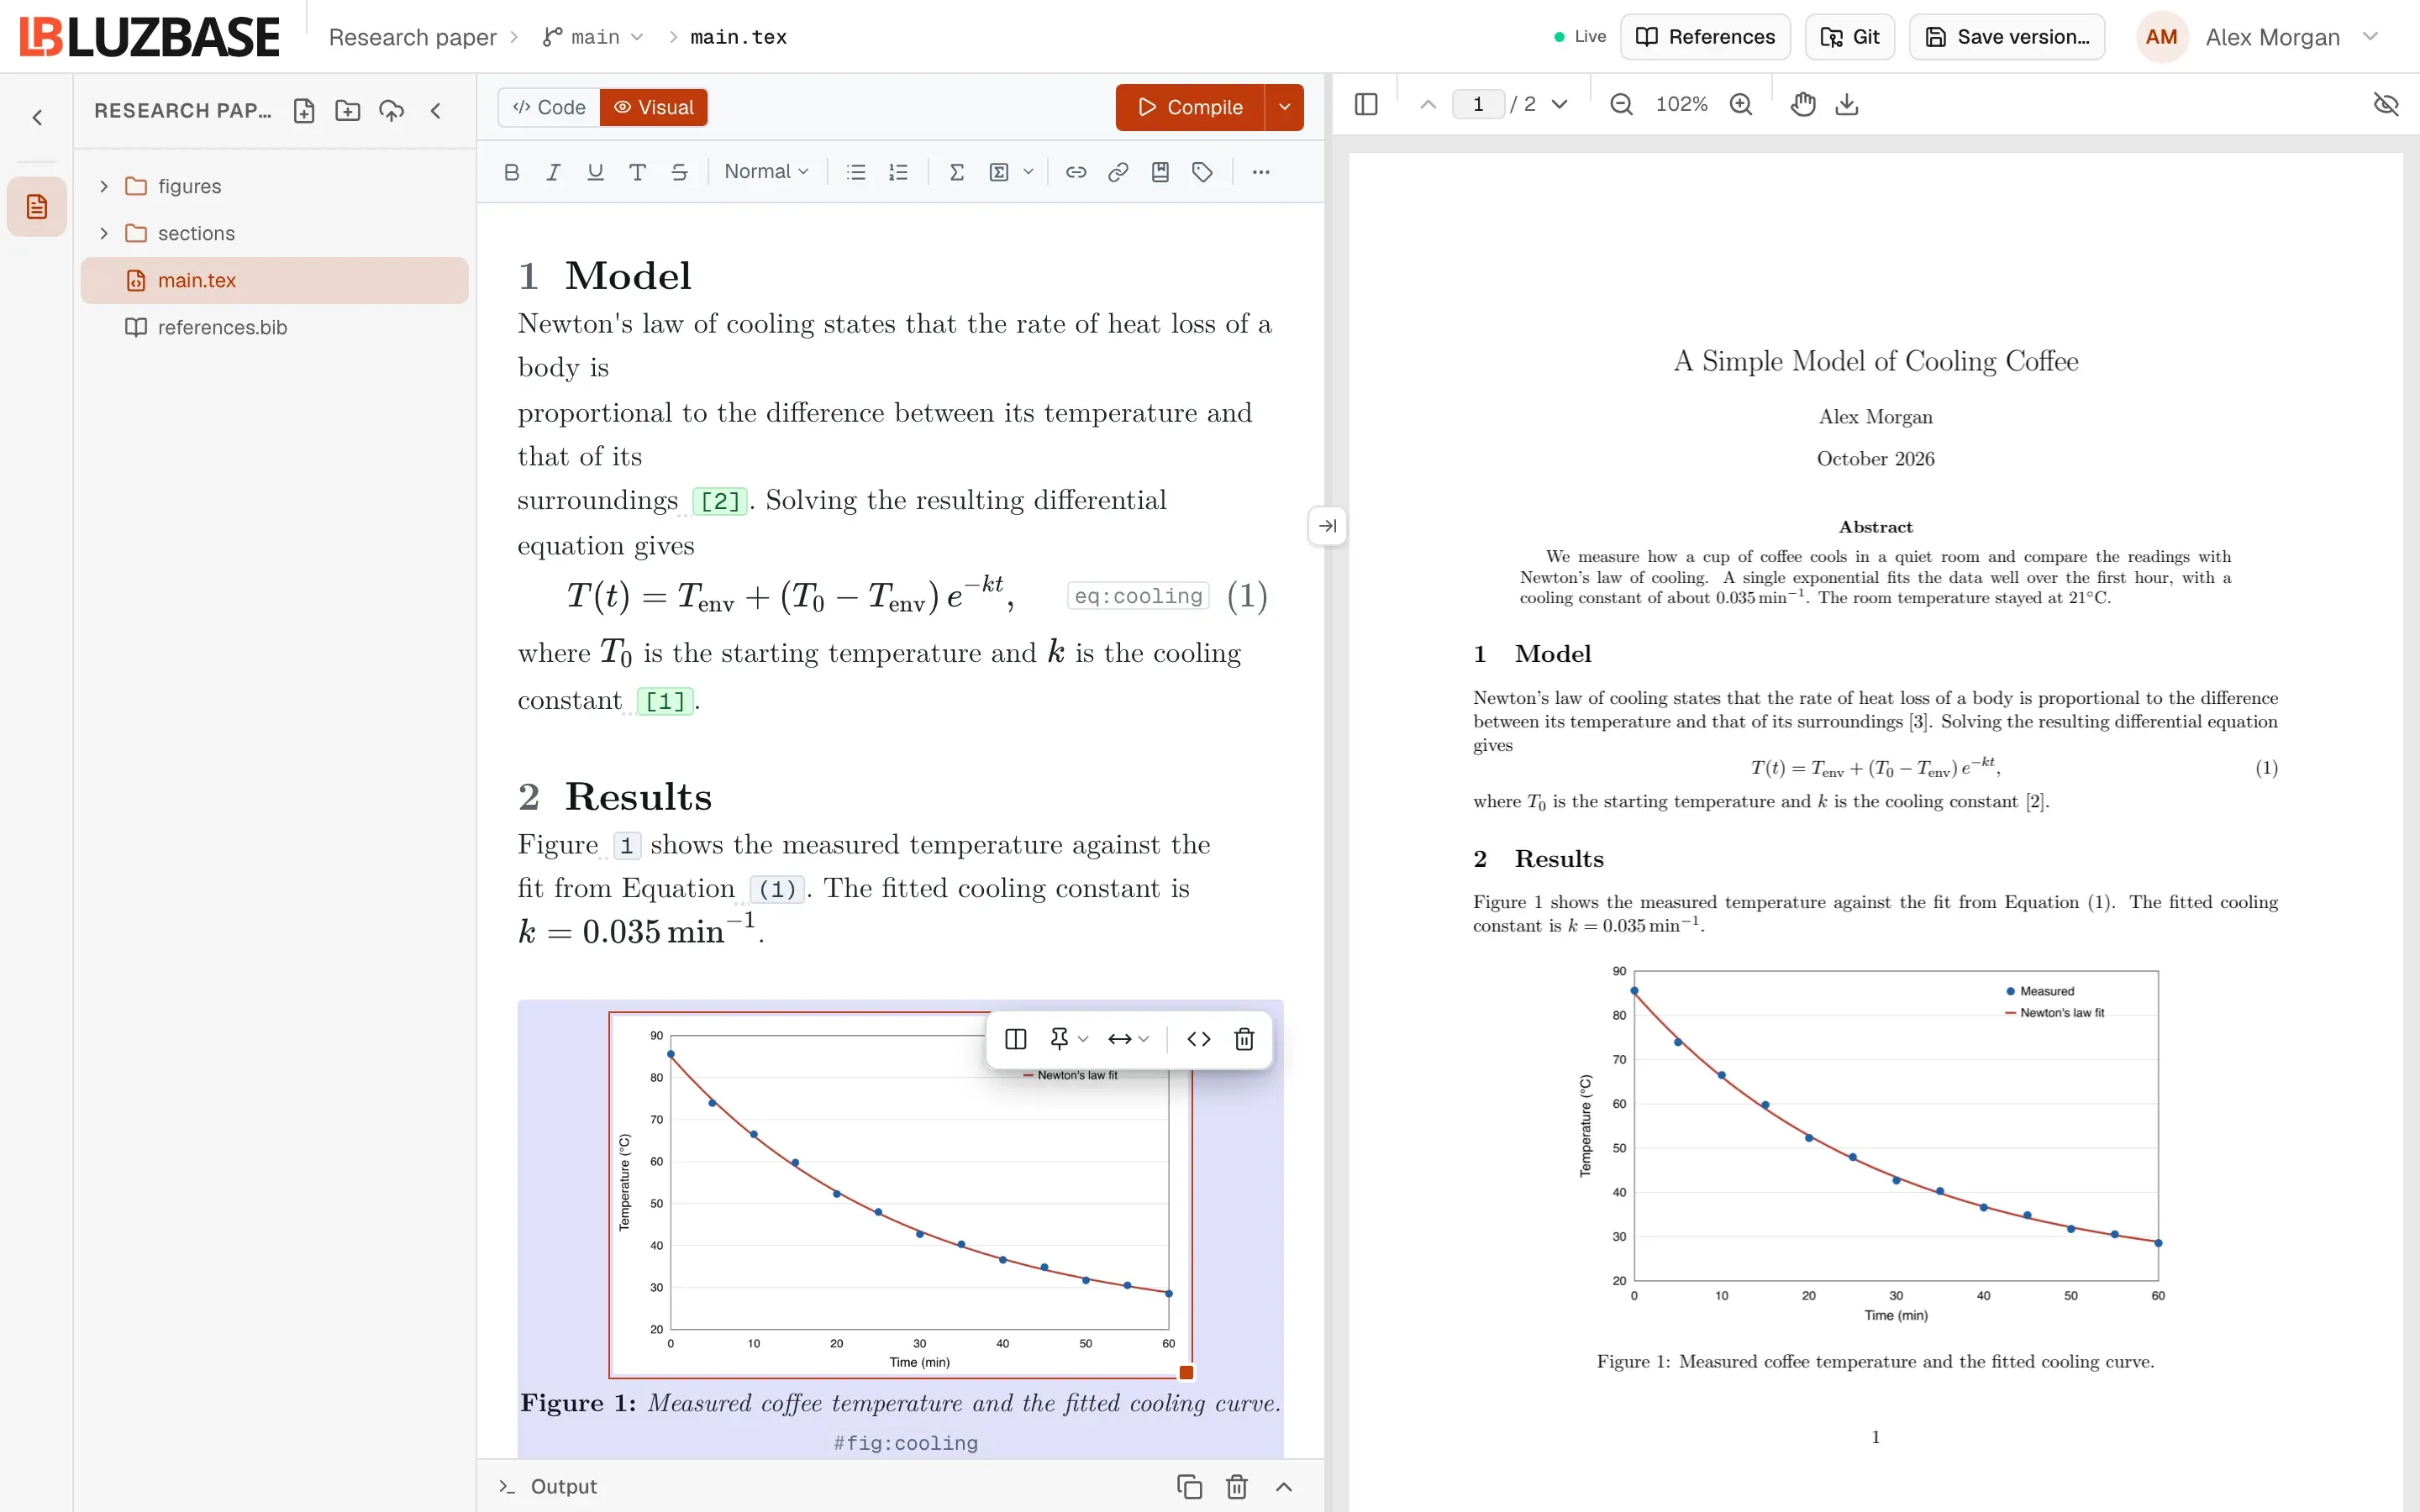The width and height of the screenshot is (2420, 1512).
Task: Click Save version button
Action: tap(2006, 37)
